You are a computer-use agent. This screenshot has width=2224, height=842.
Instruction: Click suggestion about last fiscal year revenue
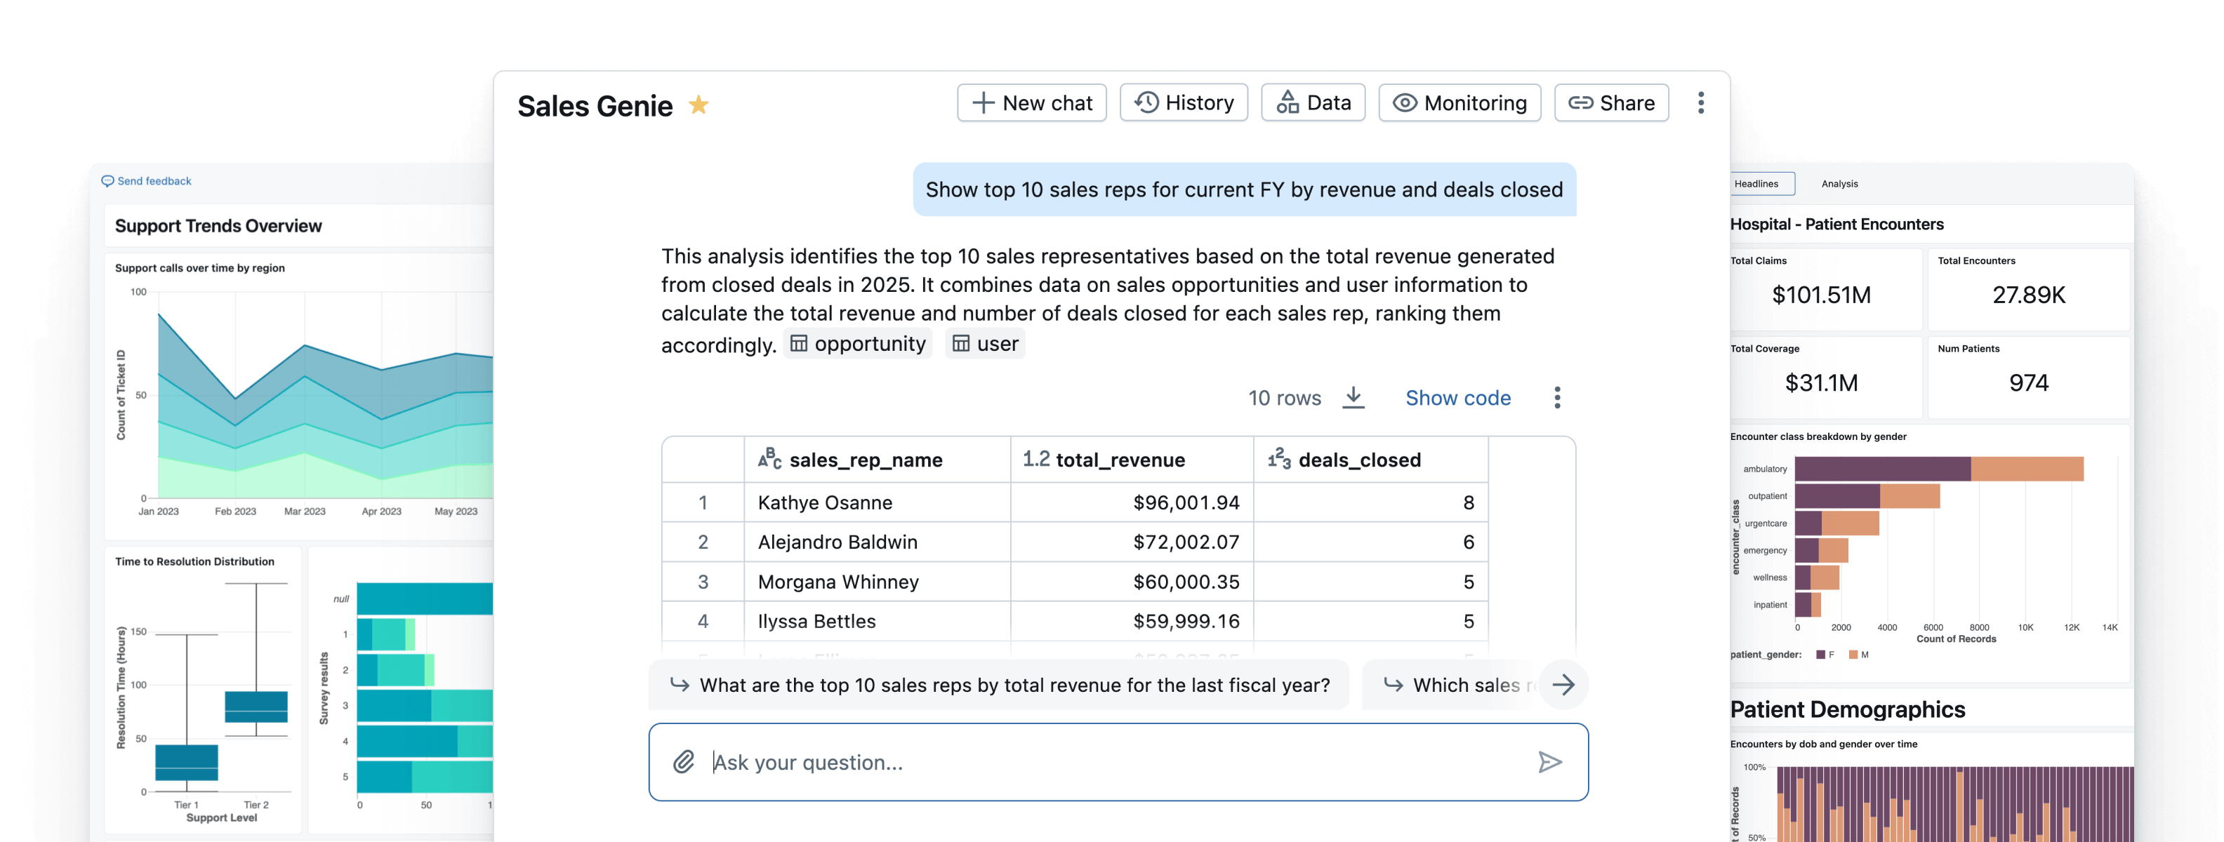999,685
